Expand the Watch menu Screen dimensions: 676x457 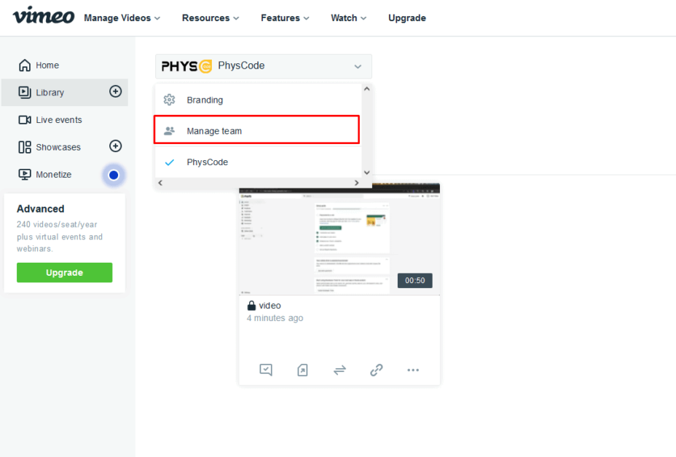348,18
